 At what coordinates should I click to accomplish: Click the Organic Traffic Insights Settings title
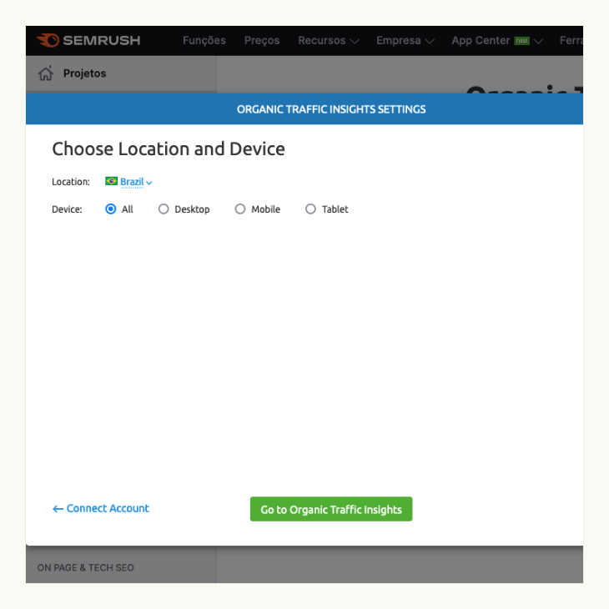coord(331,109)
